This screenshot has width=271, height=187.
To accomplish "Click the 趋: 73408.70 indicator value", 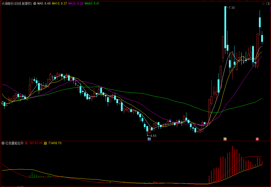I will pos(53,143).
